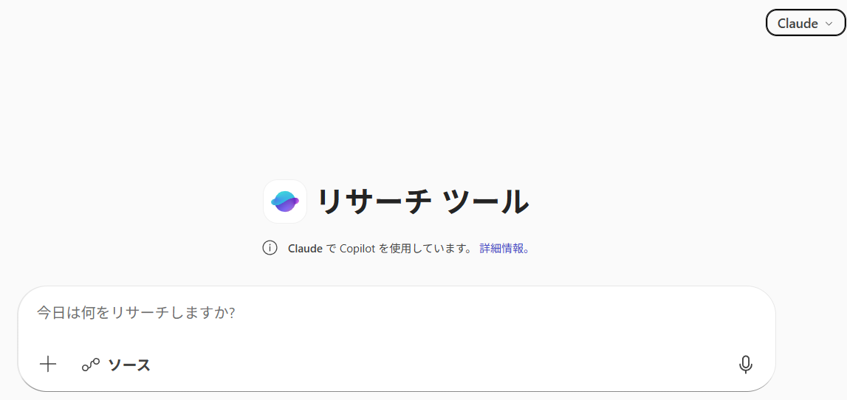Screen dimensions: 847x400
Task: Open the attachment menu via plus sign
Action: click(48, 365)
